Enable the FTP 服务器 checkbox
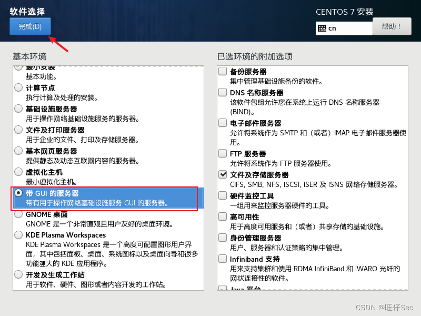 (x=223, y=153)
